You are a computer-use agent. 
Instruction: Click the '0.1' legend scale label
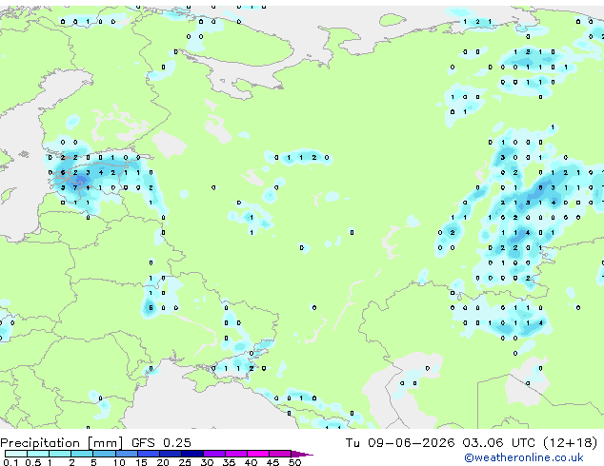click(10, 462)
